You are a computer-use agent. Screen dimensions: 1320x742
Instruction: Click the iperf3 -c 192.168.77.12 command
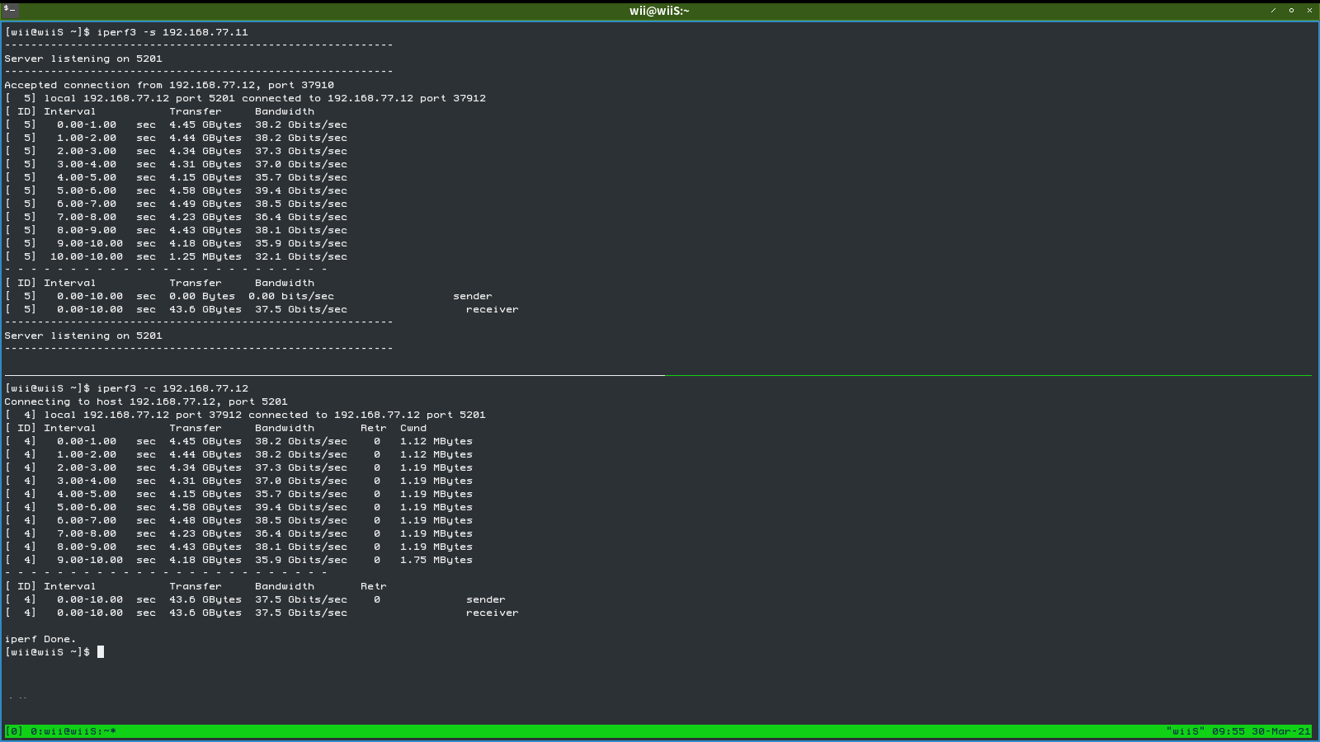point(172,388)
